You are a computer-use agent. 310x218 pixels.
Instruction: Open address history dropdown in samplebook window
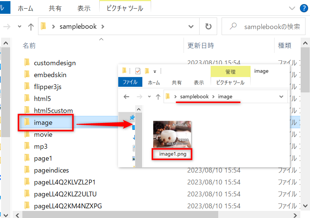[x=191, y=26]
